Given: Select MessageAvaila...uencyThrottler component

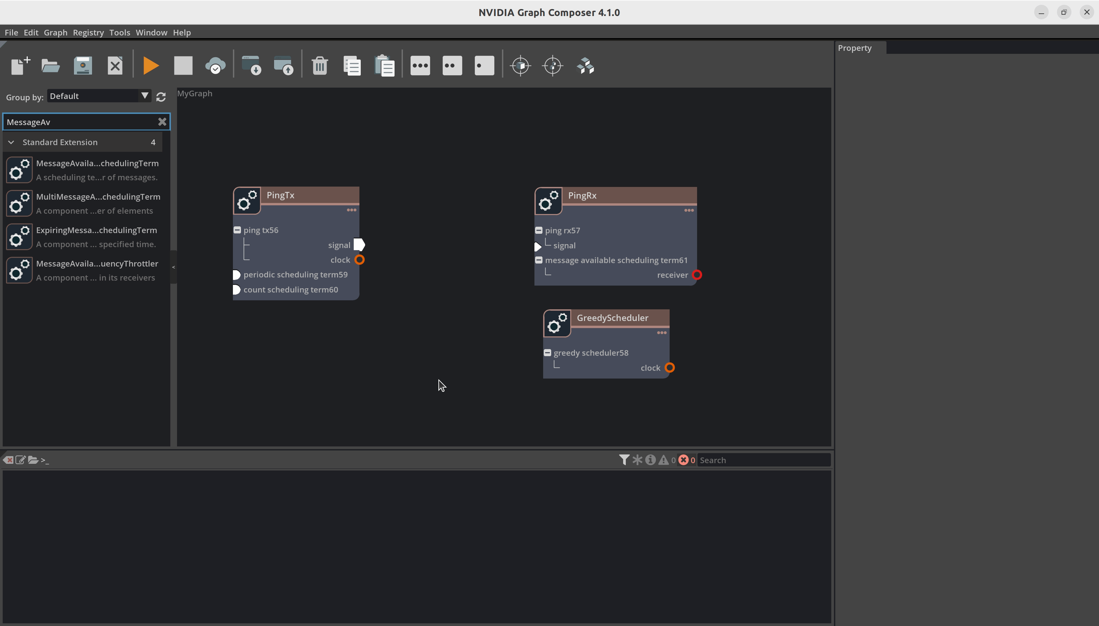Looking at the screenshot, I should (x=83, y=271).
